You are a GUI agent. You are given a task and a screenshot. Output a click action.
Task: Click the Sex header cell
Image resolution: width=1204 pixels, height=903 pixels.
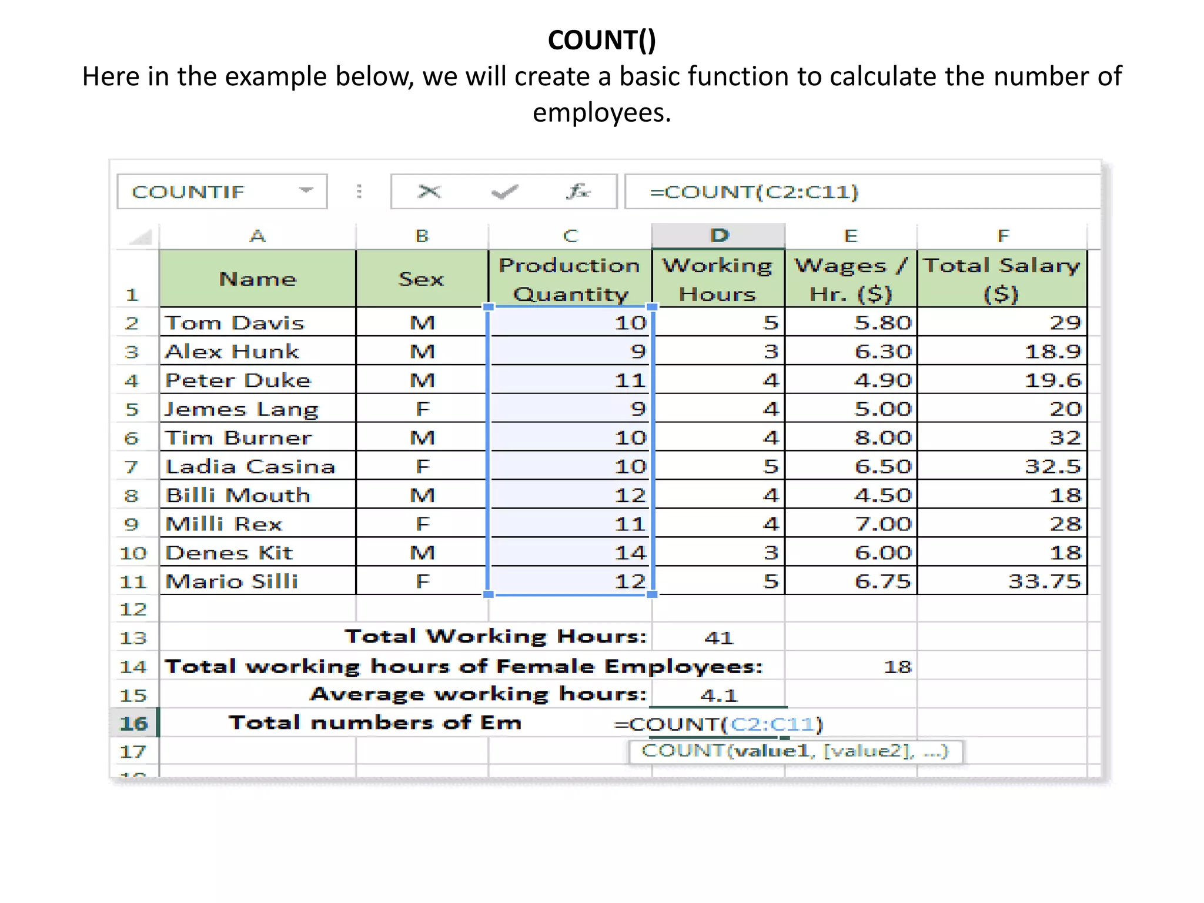tap(422, 279)
